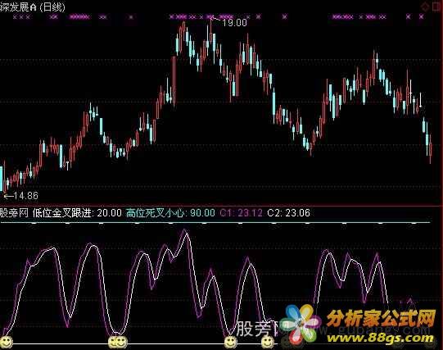
Task: Click the C2: 23.06 indicator value
Action: (288, 212)
